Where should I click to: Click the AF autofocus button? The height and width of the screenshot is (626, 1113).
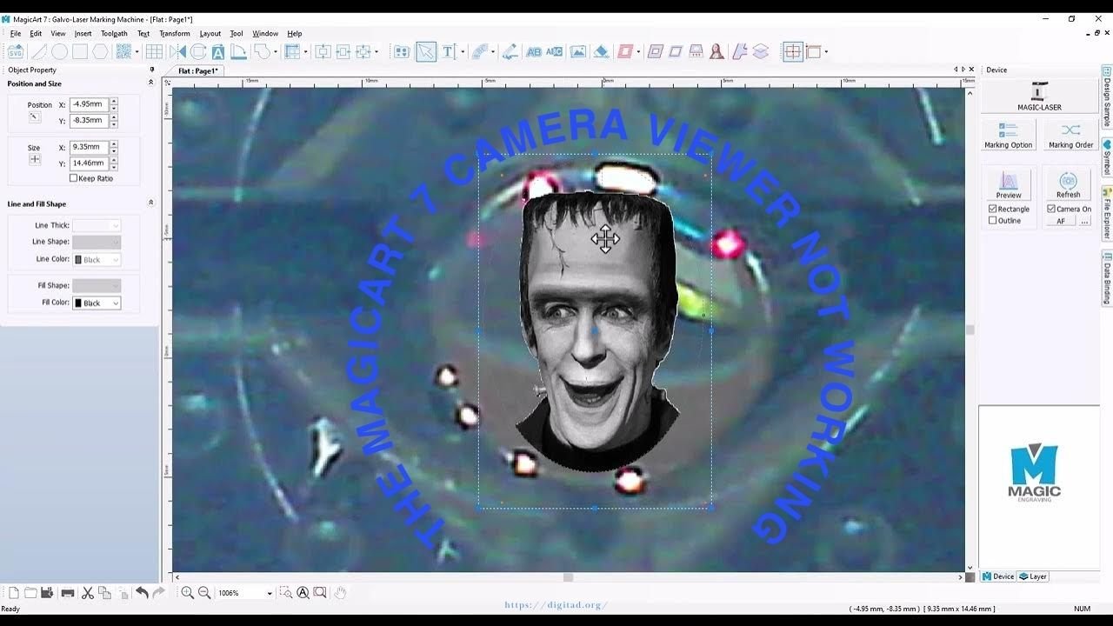(x=1061, y=222)
